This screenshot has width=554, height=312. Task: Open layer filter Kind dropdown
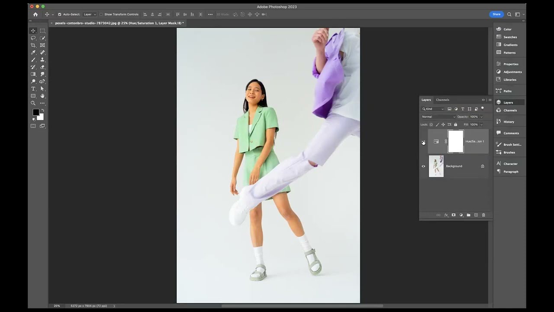[433, 109]
